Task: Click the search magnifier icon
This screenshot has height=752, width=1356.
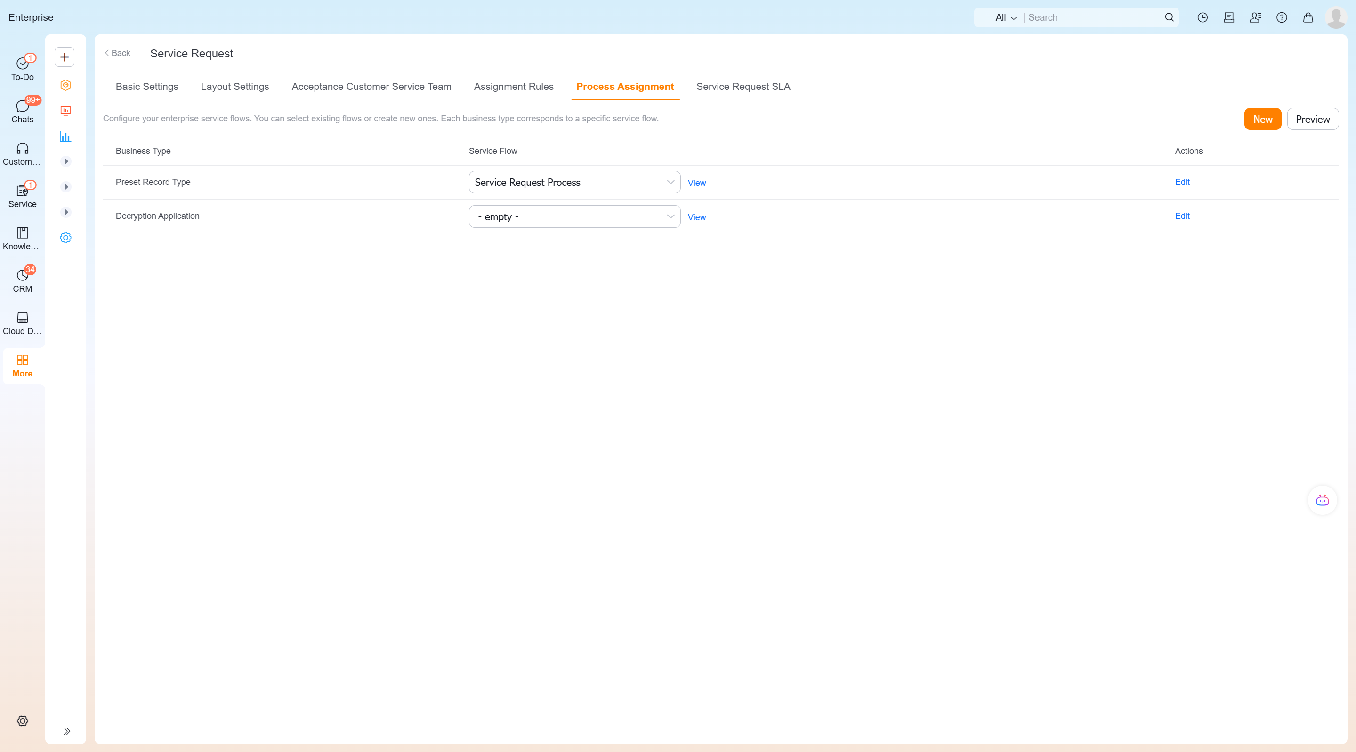Action: point(1169,17)
